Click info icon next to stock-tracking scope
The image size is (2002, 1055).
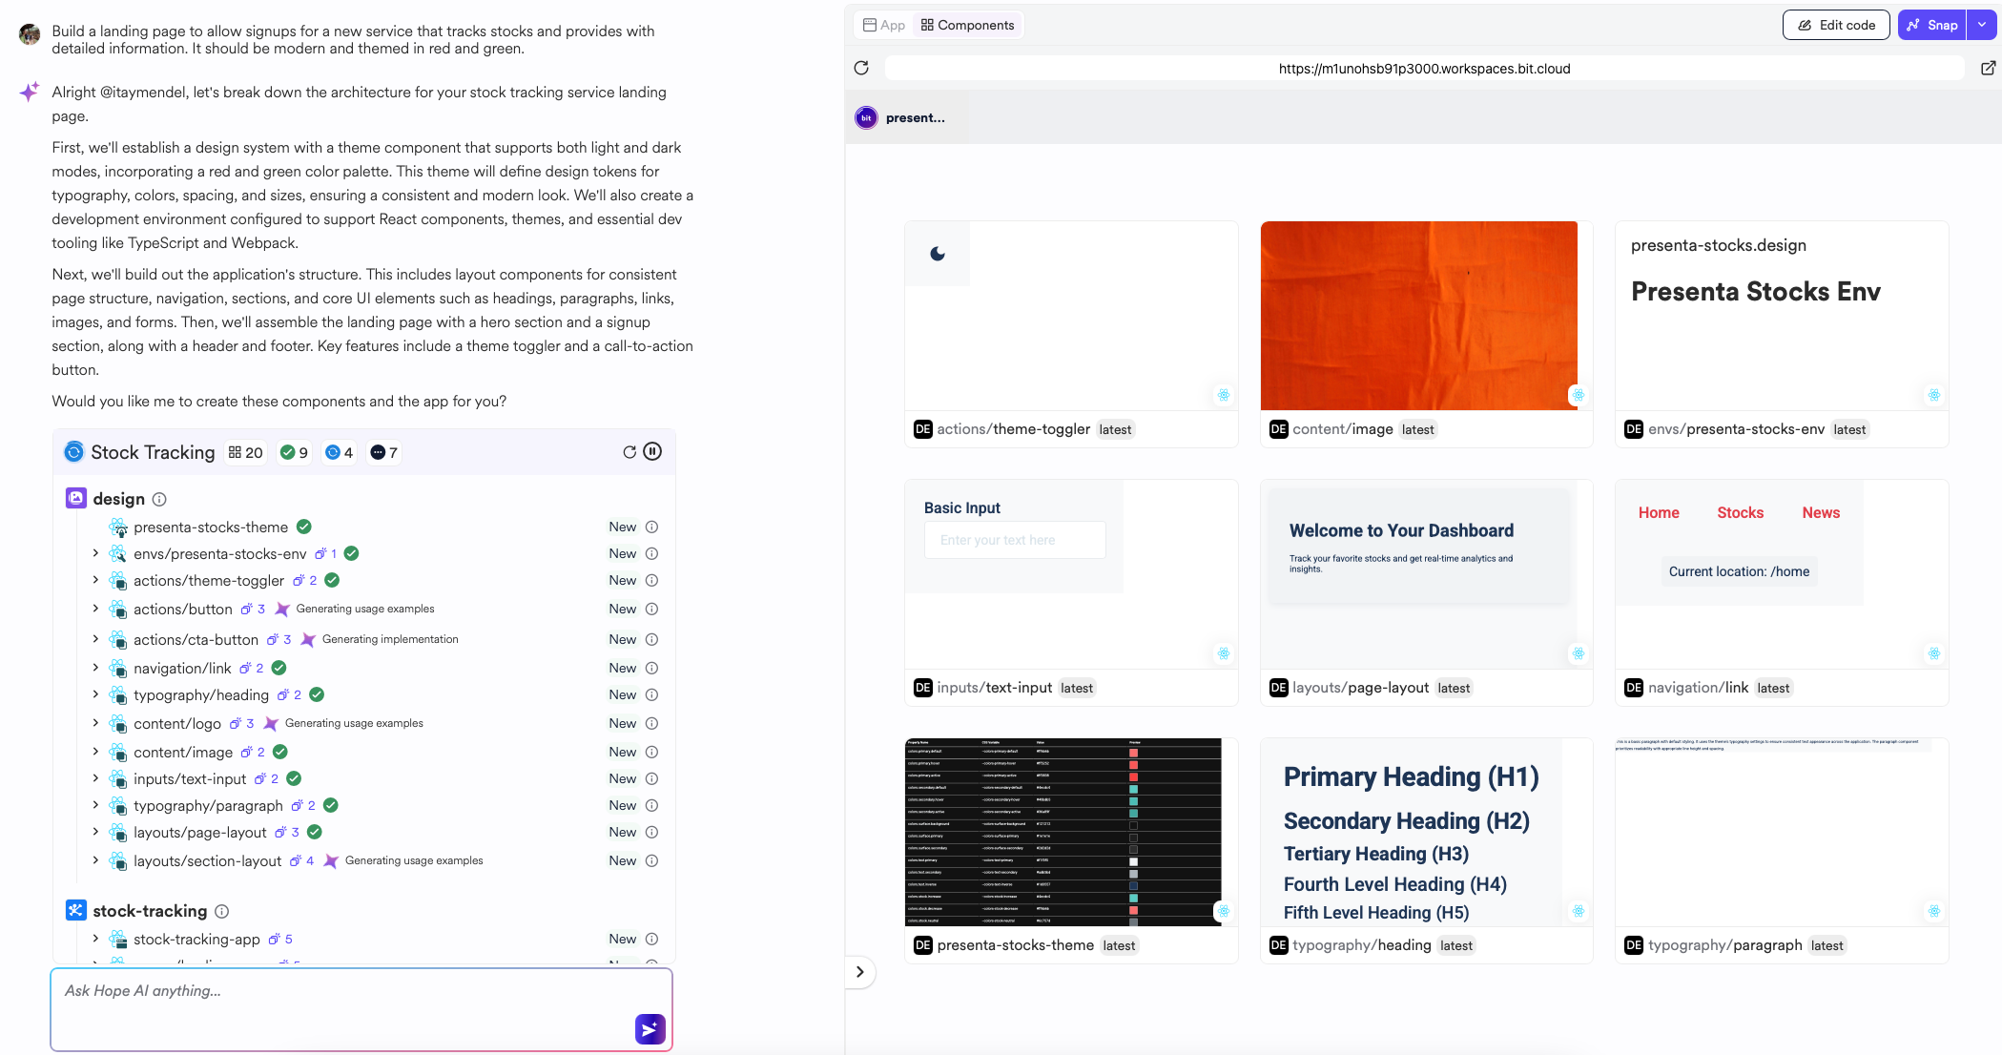[221, 911]
